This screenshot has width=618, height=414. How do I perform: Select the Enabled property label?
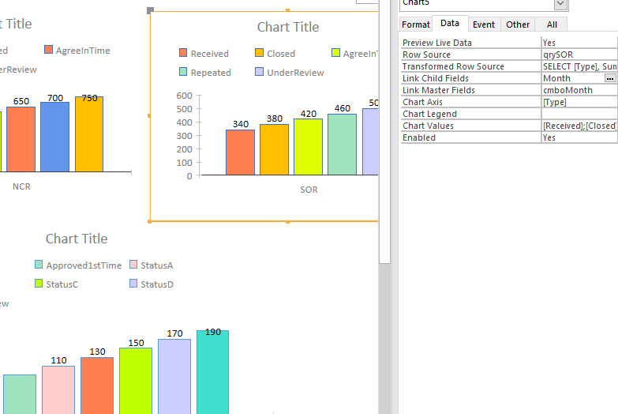(x=418, y=137)
